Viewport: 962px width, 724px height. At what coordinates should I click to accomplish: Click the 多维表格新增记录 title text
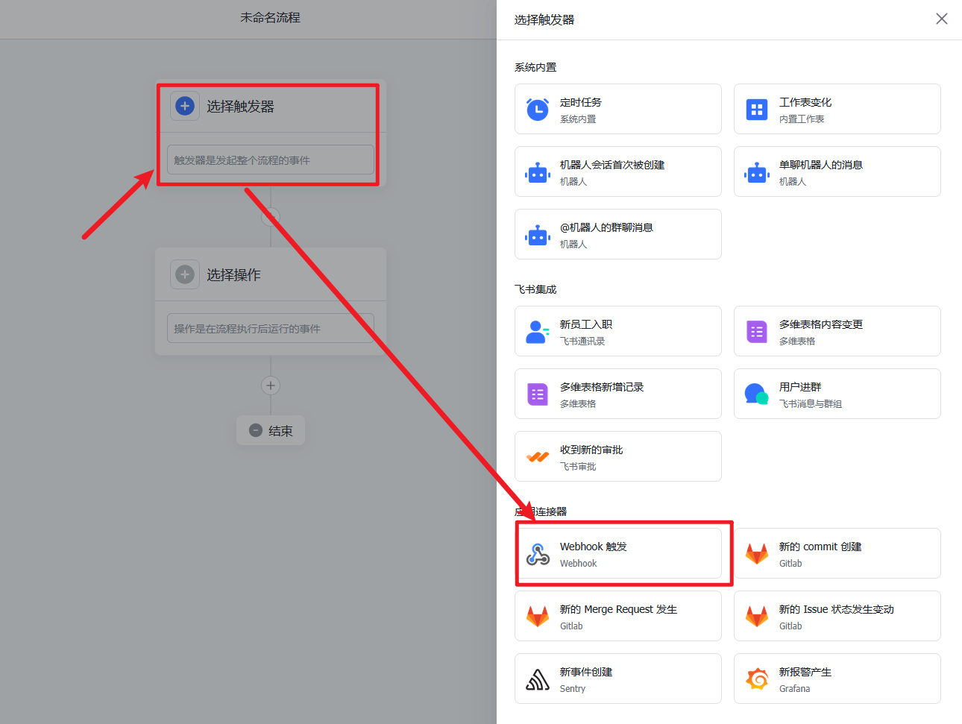pos(602,387)
